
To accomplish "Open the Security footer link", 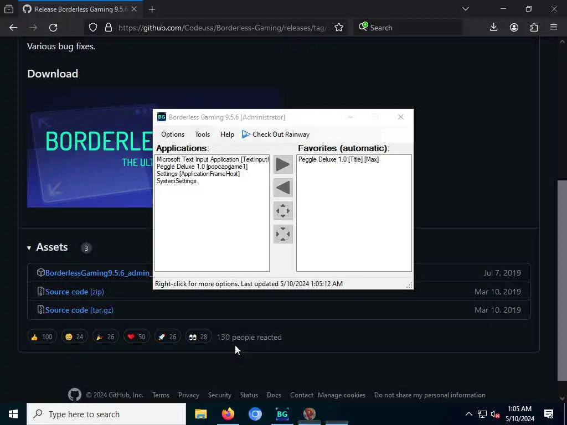I will [x=219, y=395].
